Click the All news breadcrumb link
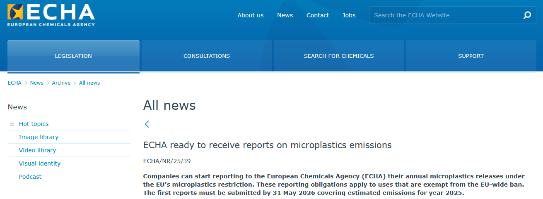This screenshot has width=543, height=199. pyautogui.click(x=89, y=83)
